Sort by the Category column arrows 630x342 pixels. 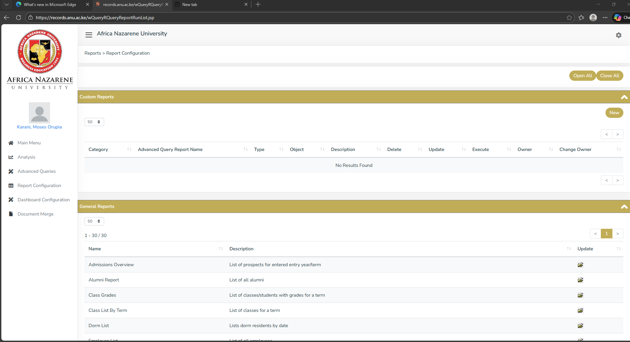(x=129, y=149)
